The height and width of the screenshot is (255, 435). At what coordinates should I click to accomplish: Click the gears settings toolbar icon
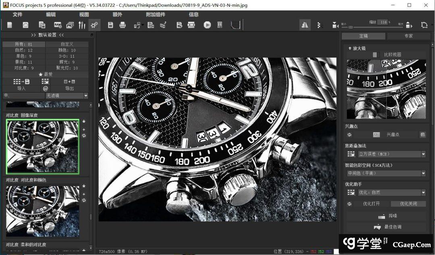point(94,25)
